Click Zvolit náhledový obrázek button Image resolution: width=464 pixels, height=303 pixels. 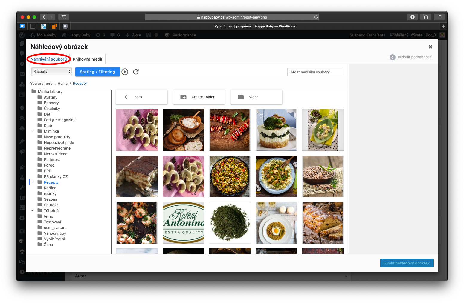(x=407, y=263)
